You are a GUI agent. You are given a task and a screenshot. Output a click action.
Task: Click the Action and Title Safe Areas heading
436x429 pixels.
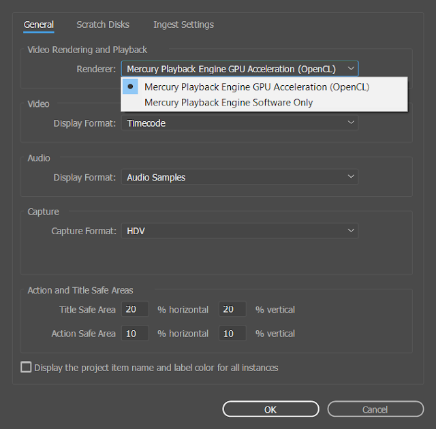click(x=80, y=290)
